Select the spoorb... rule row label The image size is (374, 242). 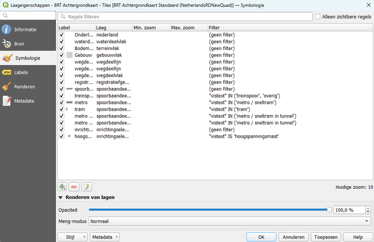pyautogui.click(x=84, y=89)
